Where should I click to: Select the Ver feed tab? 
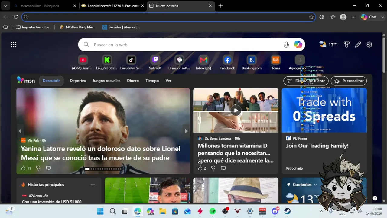pos(168,81)
